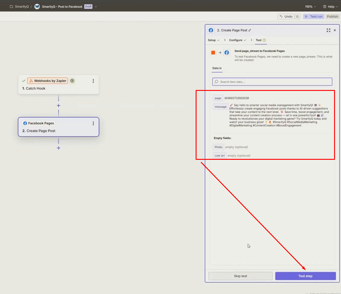Click the Send page_stream to Facebook Pages heading
The width and height of the screenshot is (341, 294).
259,51
